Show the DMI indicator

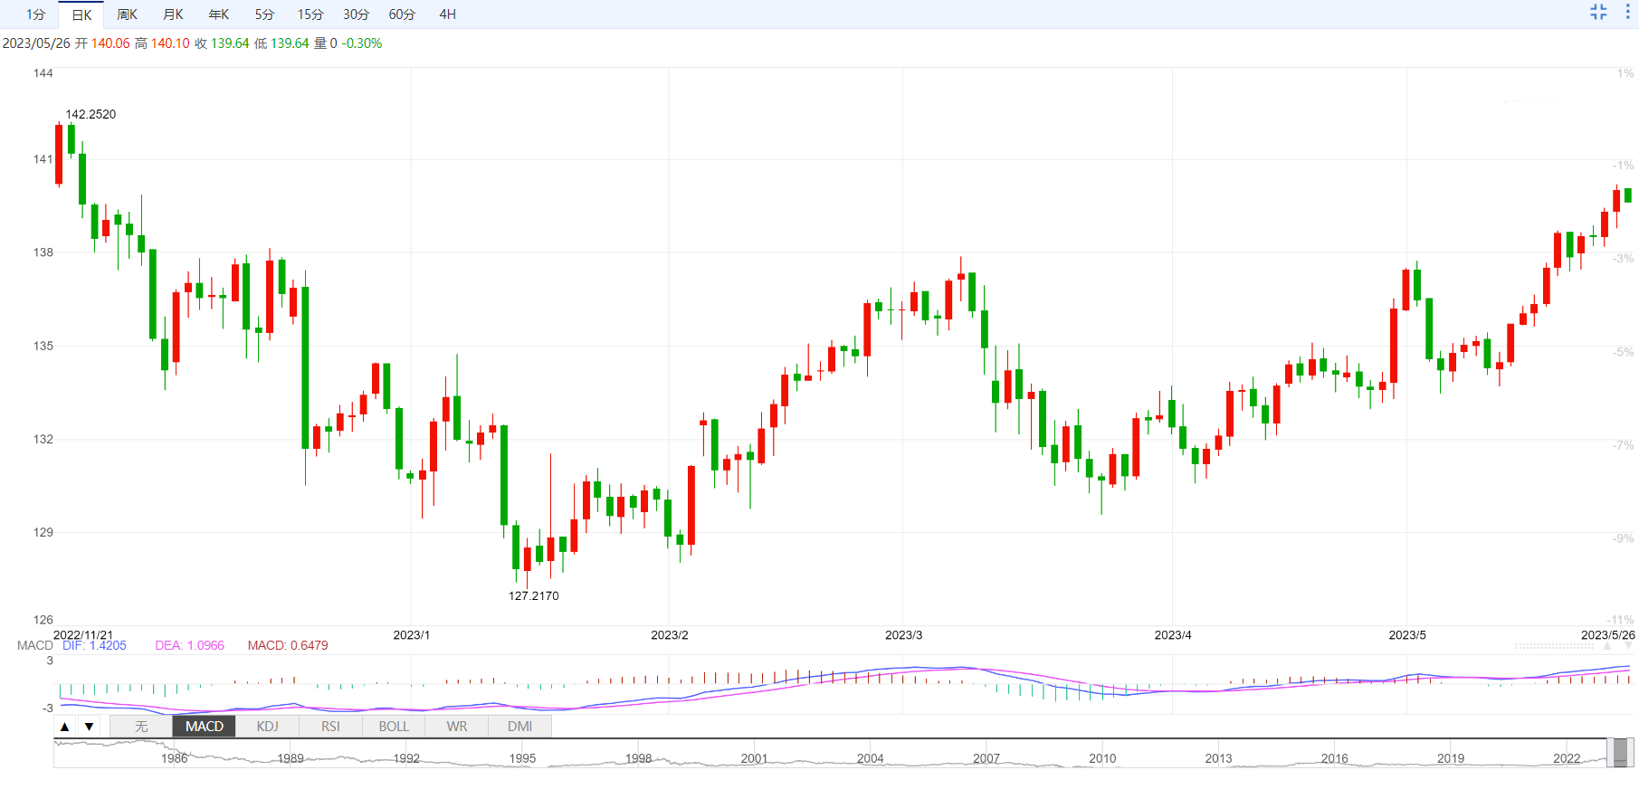point(519,727)
